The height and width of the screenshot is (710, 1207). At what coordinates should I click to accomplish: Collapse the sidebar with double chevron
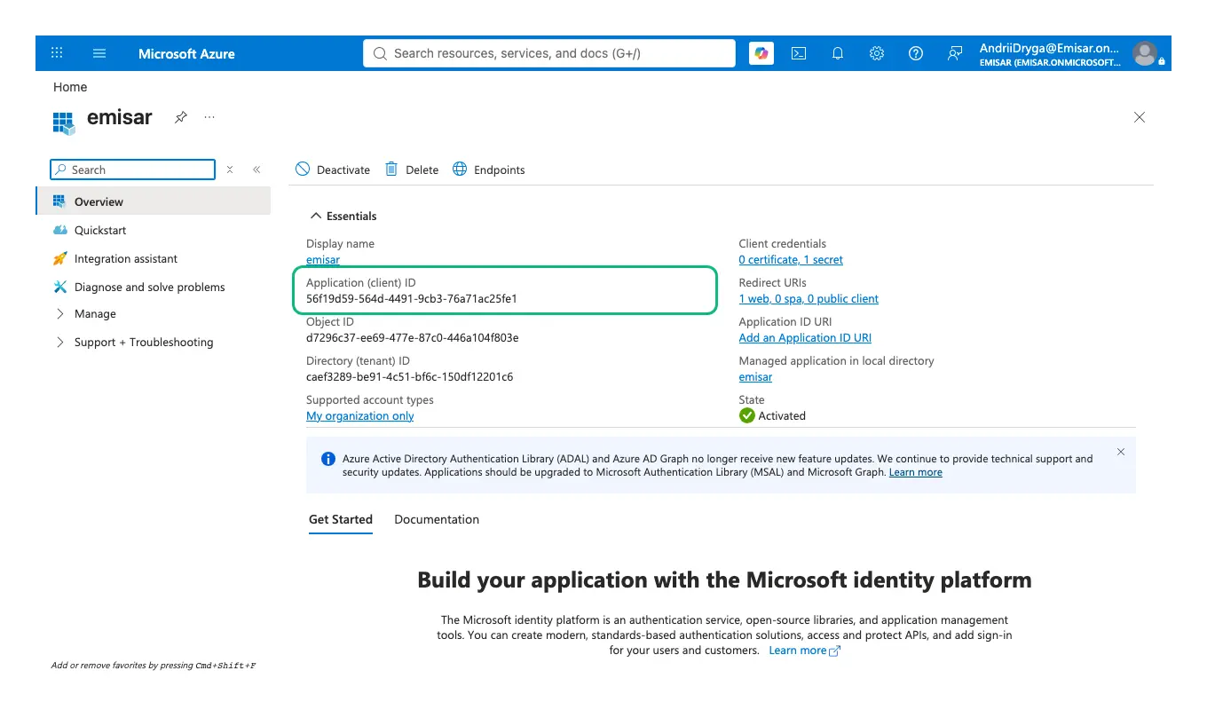256,170
